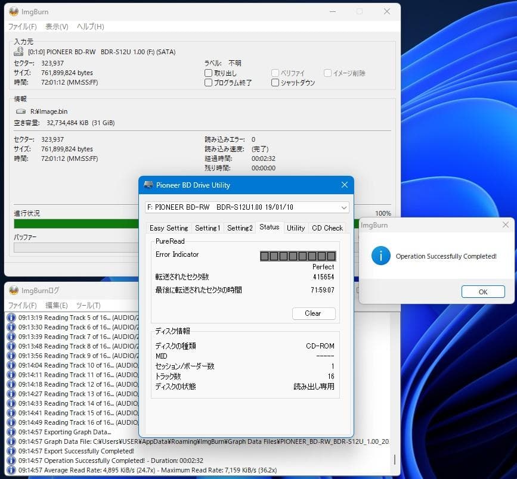Screen dimensions: 517x479
Task: Click the buffer (バッファー) bar in ImgBurn
Action: pyautogui.click(x=76, y=247)
